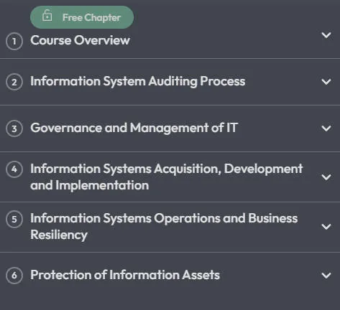Expand Governance and Management of IT chevron
This screenshot has width=340, height=310.
(326, 128)
